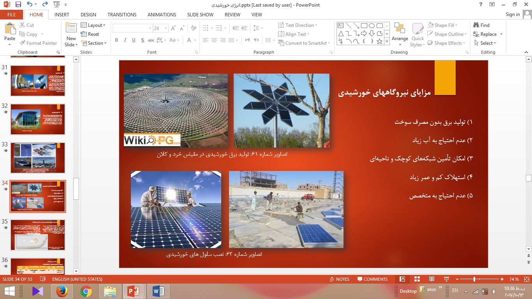The image size is (532, 299).
Task: Open the Select dropdown
Action: coord(485,43)
